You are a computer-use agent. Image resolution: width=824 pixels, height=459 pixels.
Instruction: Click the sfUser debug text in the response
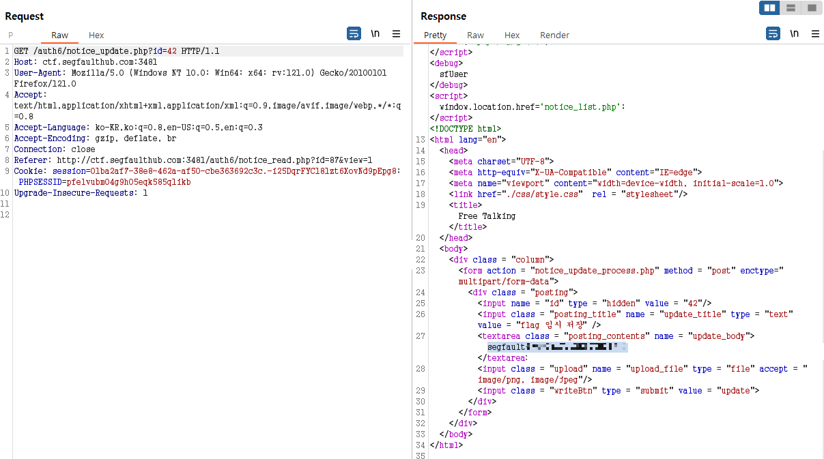coord(454,74)
